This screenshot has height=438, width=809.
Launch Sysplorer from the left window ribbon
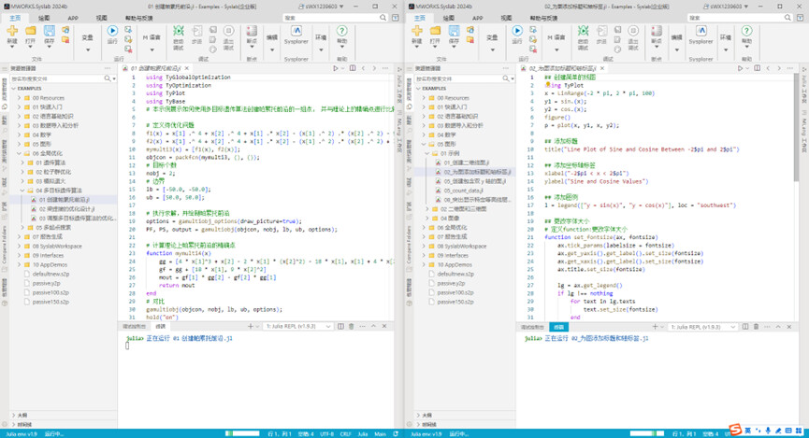tap(296, 32)
